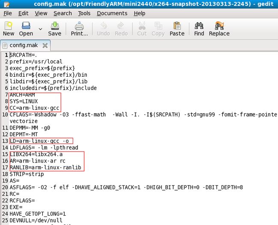This screenshot has width=278, height=225.
Task: Close the config.mak tab
Action: tap(45, 46)
